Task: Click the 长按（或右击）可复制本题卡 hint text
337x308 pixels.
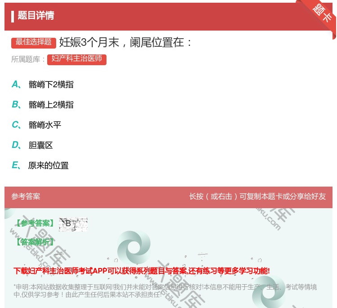Action: pos(257,196)
